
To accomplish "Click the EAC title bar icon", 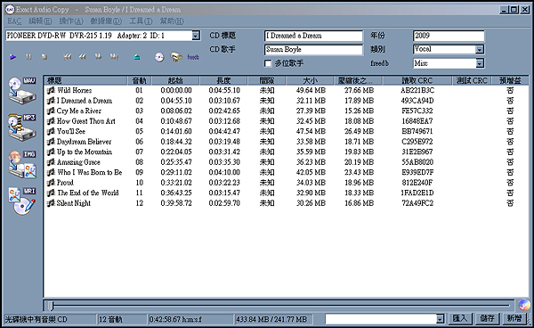I will (10, 10).
